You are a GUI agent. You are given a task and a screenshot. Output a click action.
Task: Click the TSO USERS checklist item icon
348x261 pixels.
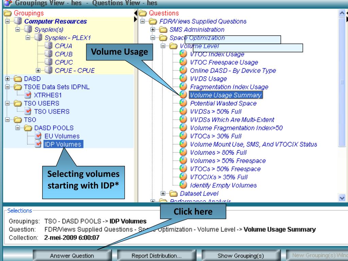pos(28,111)
